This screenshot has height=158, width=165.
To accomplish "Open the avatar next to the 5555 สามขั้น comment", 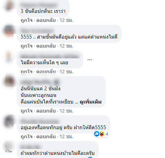I will [x=9, y=31].
